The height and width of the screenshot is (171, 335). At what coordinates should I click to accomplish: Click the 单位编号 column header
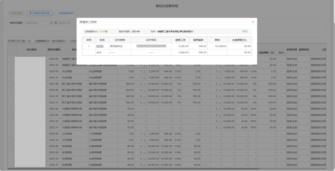pyautogui.click(x=31, y=49)
